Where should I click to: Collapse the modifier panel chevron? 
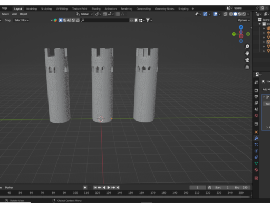click(264, 97)
